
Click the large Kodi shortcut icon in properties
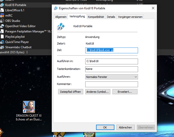click(x=61, y=26)
